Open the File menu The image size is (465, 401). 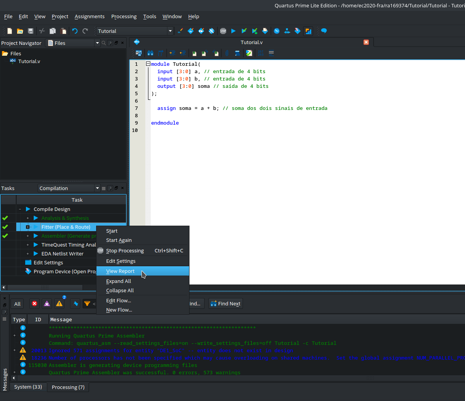click(8, 17)
